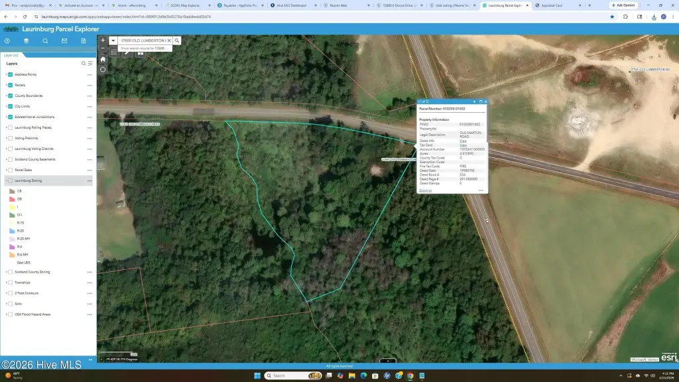Screen dimensions: 679x382
Task: Enable the Parcel Sales layer
Action: click(x=11, y=170)
